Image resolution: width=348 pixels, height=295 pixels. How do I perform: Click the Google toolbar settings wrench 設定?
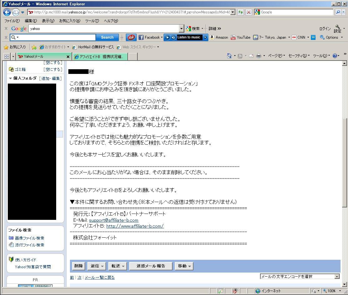point(338,29)
